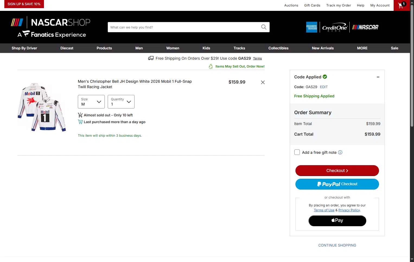Click the NASCAR sponsor logo

[x=365, y=27]
